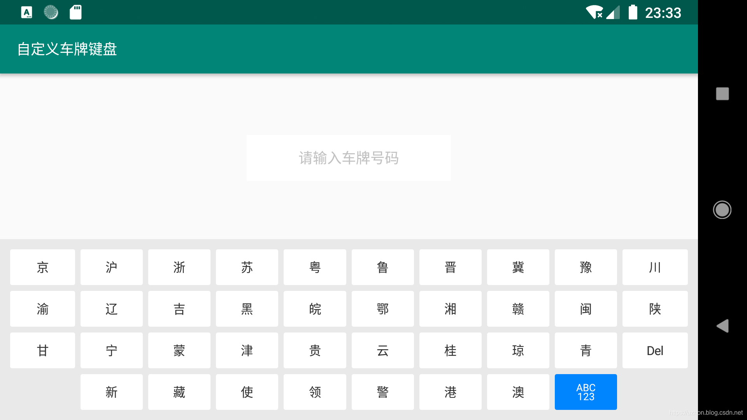Tap the SD card status icon
Screen dimensions: 747x420
[x=75, y=12]
